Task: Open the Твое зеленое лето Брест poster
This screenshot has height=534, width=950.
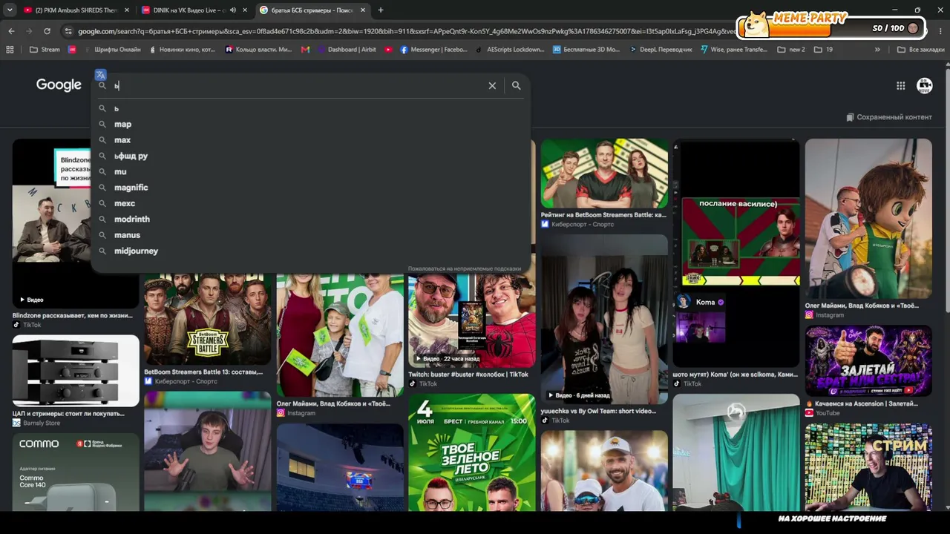Action: click(x=471, y=452)
